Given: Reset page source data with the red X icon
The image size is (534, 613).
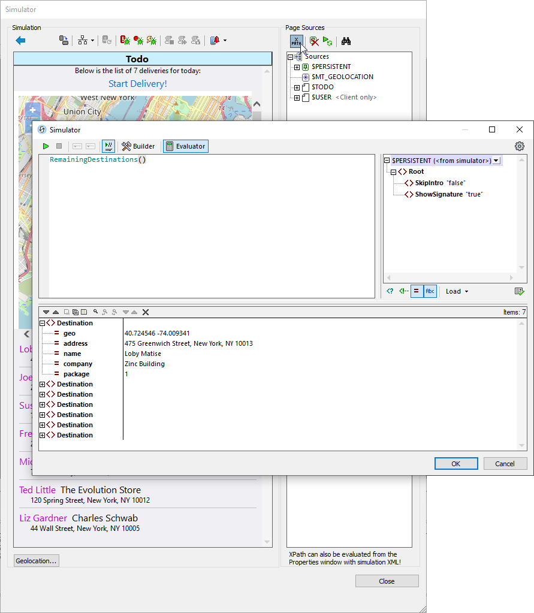Looking at the screenshot, I should tap(314, 41).
